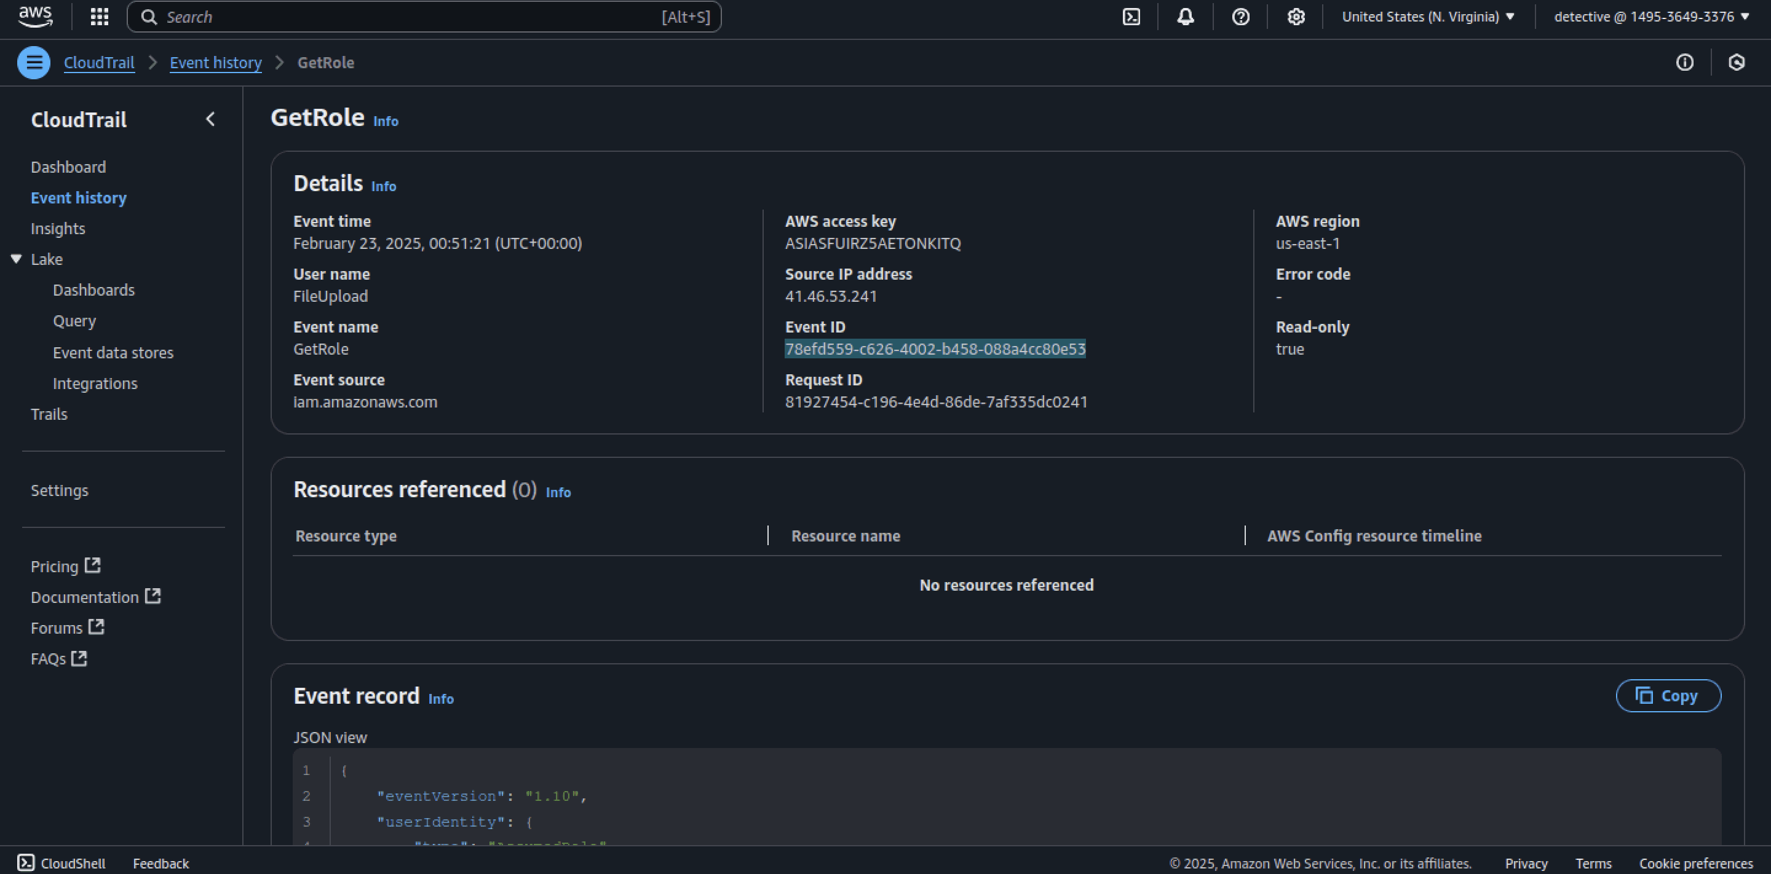Open the United States (N. Virginia) region dropdown

coord(1428,17)
